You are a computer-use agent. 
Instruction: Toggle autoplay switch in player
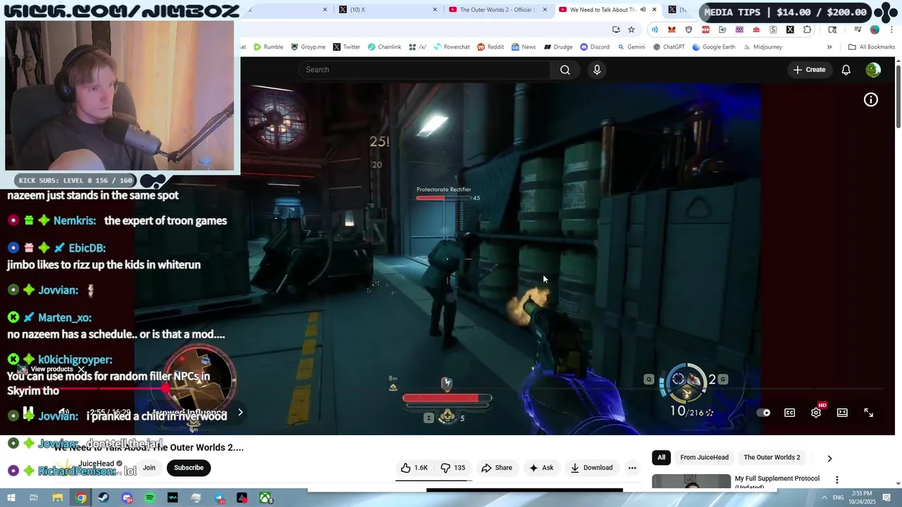coord(764,413)
